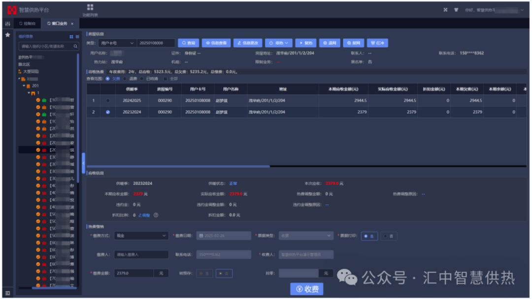Open the 票据类型 dropdown
Screen dimensions: 532x299
[x=306, y=236]
